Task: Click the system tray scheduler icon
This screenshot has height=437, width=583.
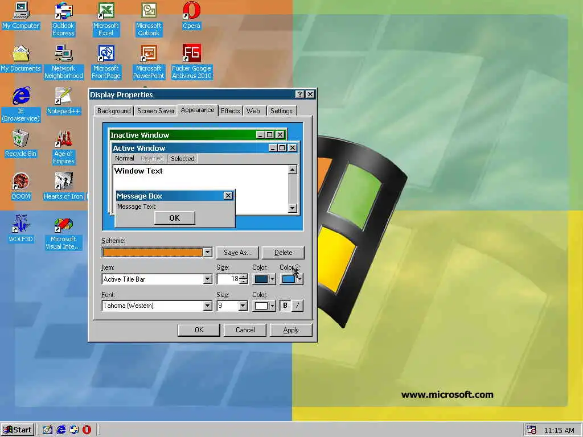Action: coord(531,430)
